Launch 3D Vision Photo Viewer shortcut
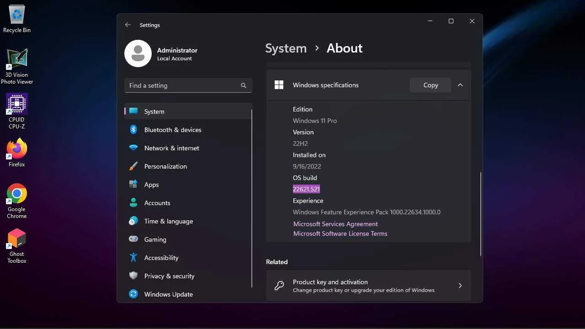Screen dimensions: 585x329 point(17,66)
